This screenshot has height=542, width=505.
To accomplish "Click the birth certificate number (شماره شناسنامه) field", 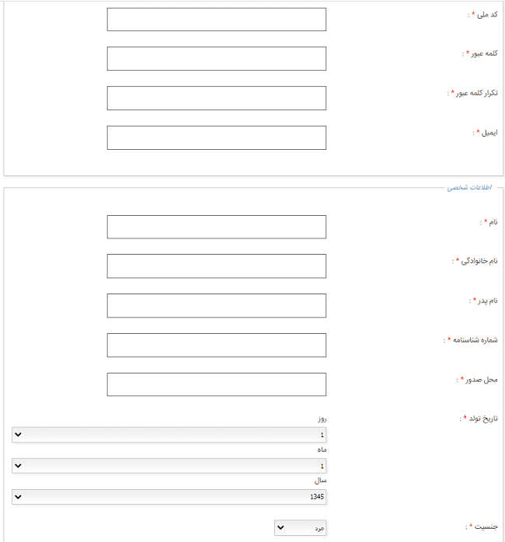I will tap(217, 345).
